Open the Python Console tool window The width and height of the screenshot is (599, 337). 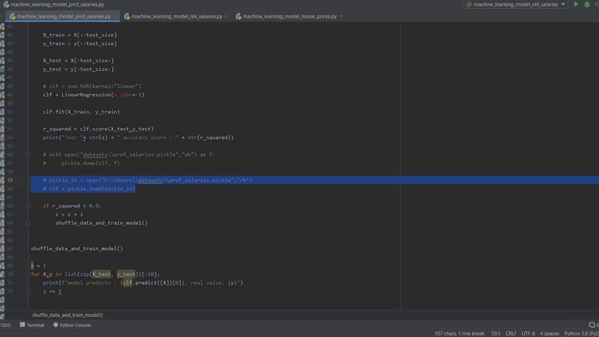[72, 325]
